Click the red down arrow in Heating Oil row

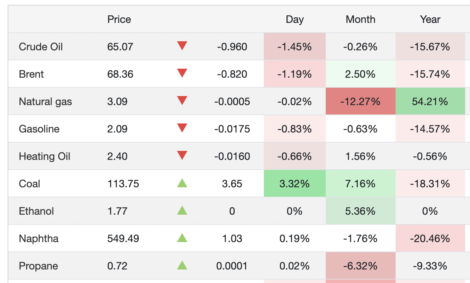(x=182, y=155)
